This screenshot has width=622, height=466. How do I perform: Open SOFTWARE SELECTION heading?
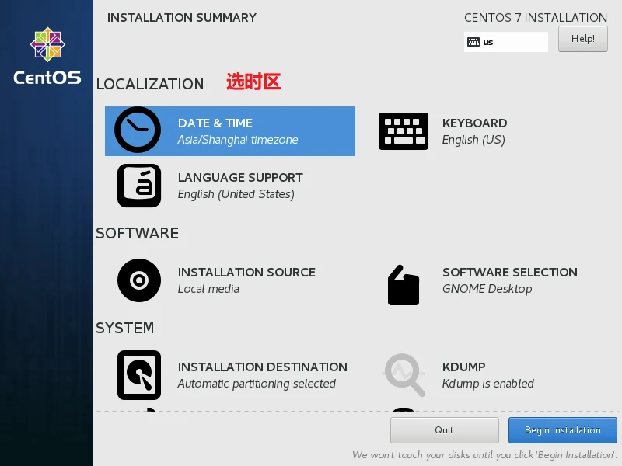[510, 273]
